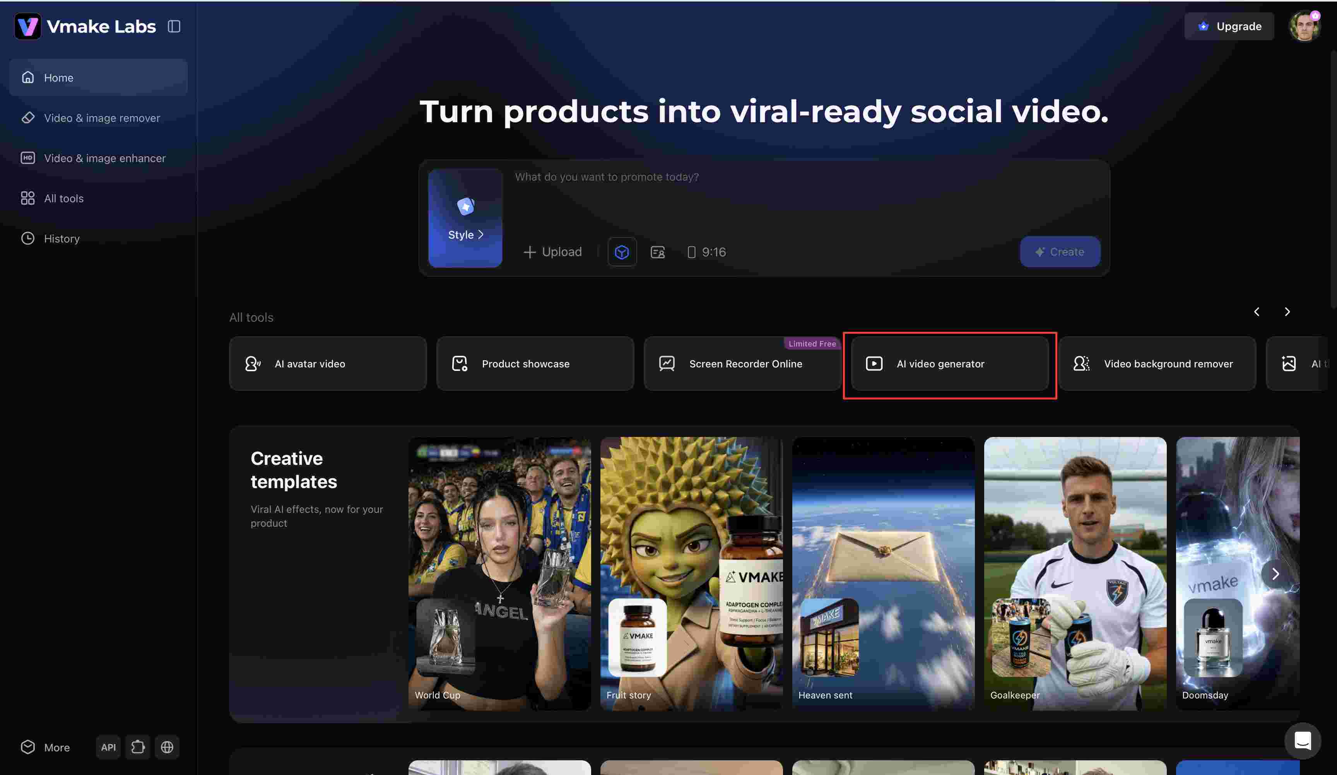Click the Goalkeeper energy can inset
This screenshot has height=775, width=1337.
pyautogui.click(x=1021, y=638)
